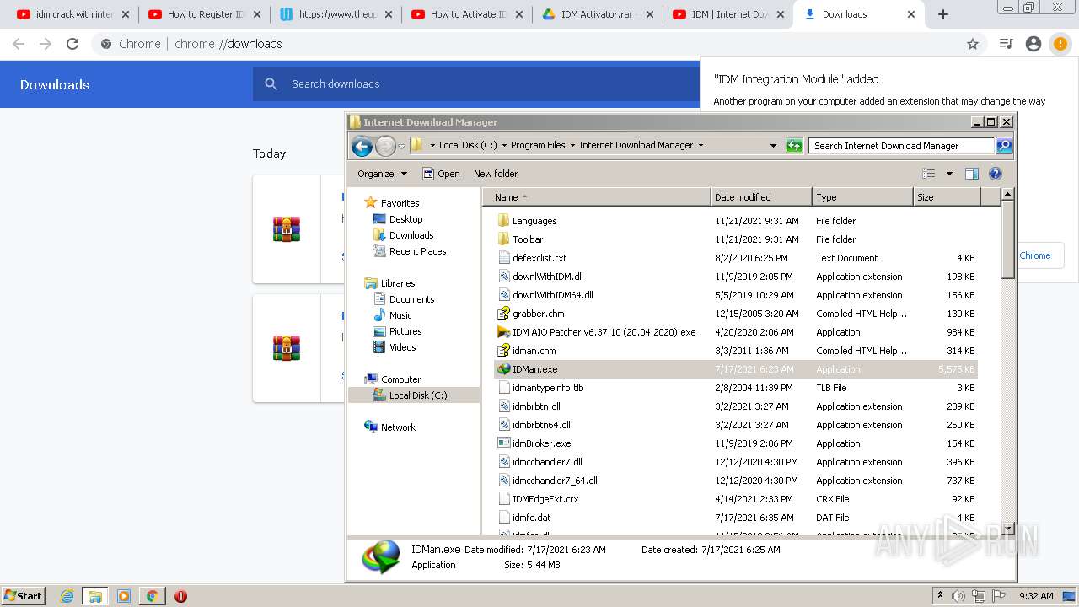Image resolution: width=1079 pixels, height=607 pixels.
Task: Click Chrome bookmark star icon
Action: 973,44
